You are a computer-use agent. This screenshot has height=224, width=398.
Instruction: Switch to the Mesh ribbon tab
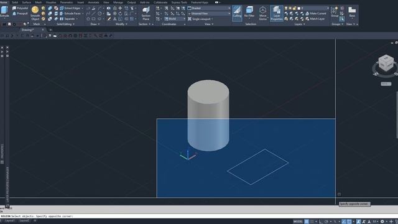[39, 2]
